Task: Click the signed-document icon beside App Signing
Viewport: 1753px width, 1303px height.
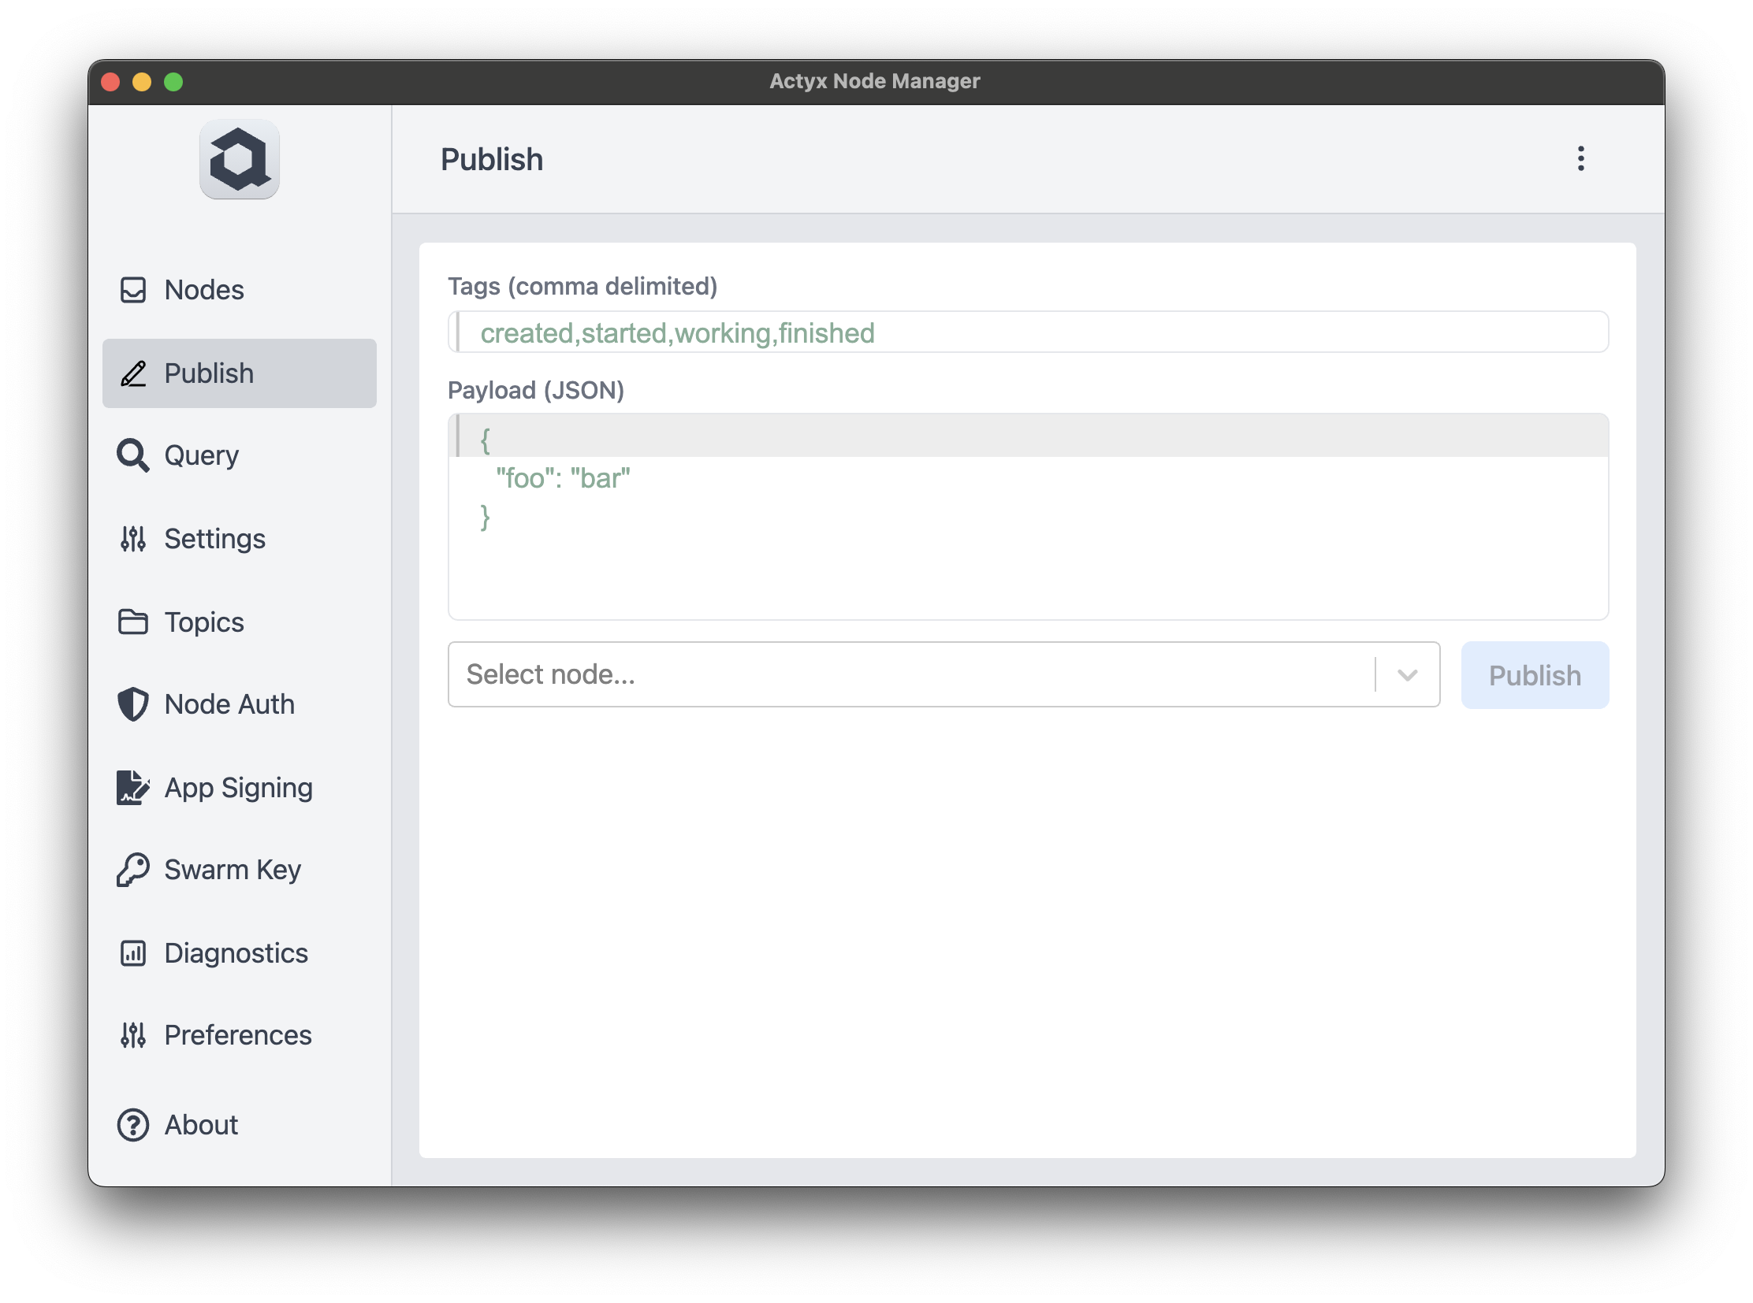Action: (132, 787)
